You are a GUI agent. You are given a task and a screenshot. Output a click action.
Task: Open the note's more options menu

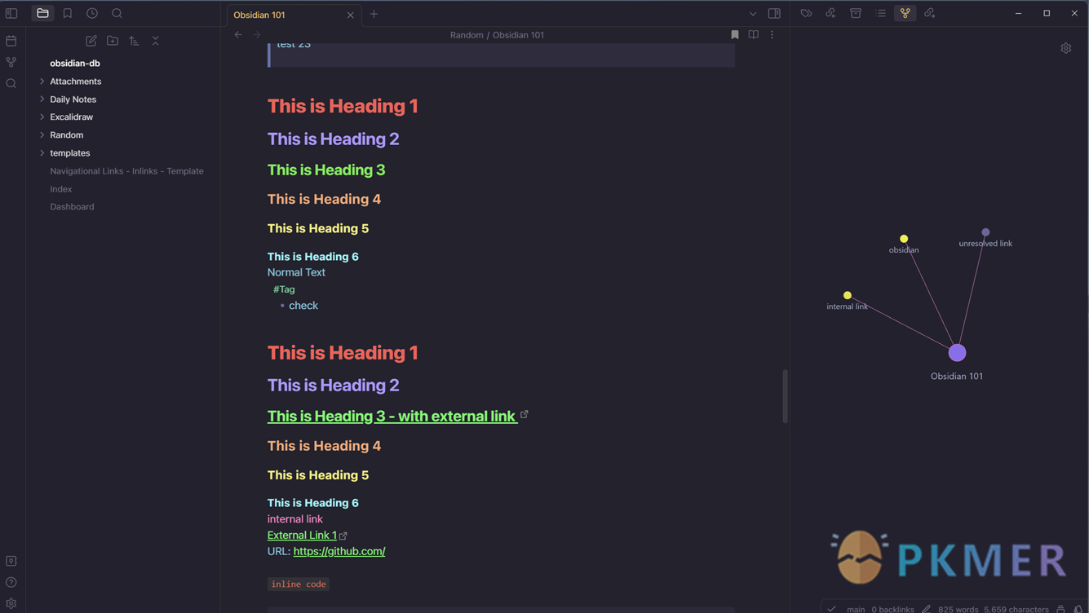click(x=772, y=35)
